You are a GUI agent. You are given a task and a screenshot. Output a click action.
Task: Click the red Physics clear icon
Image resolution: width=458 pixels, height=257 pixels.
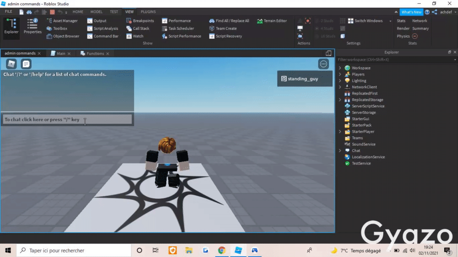[415, 36]
